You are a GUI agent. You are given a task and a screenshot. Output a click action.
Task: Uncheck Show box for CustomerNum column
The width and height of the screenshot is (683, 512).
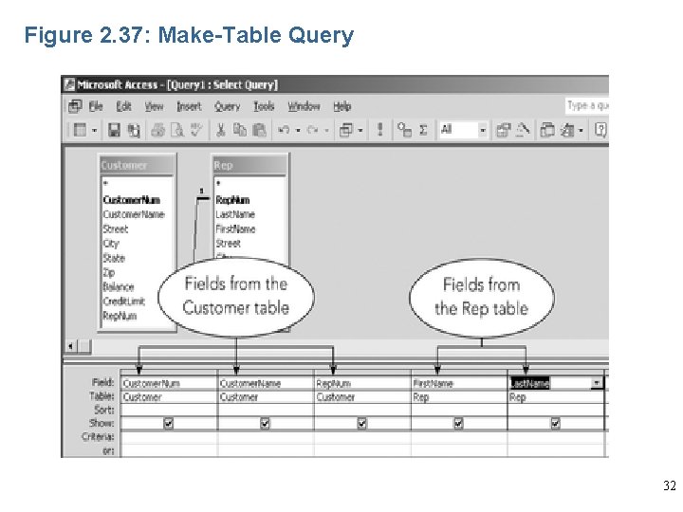(169, 423)
